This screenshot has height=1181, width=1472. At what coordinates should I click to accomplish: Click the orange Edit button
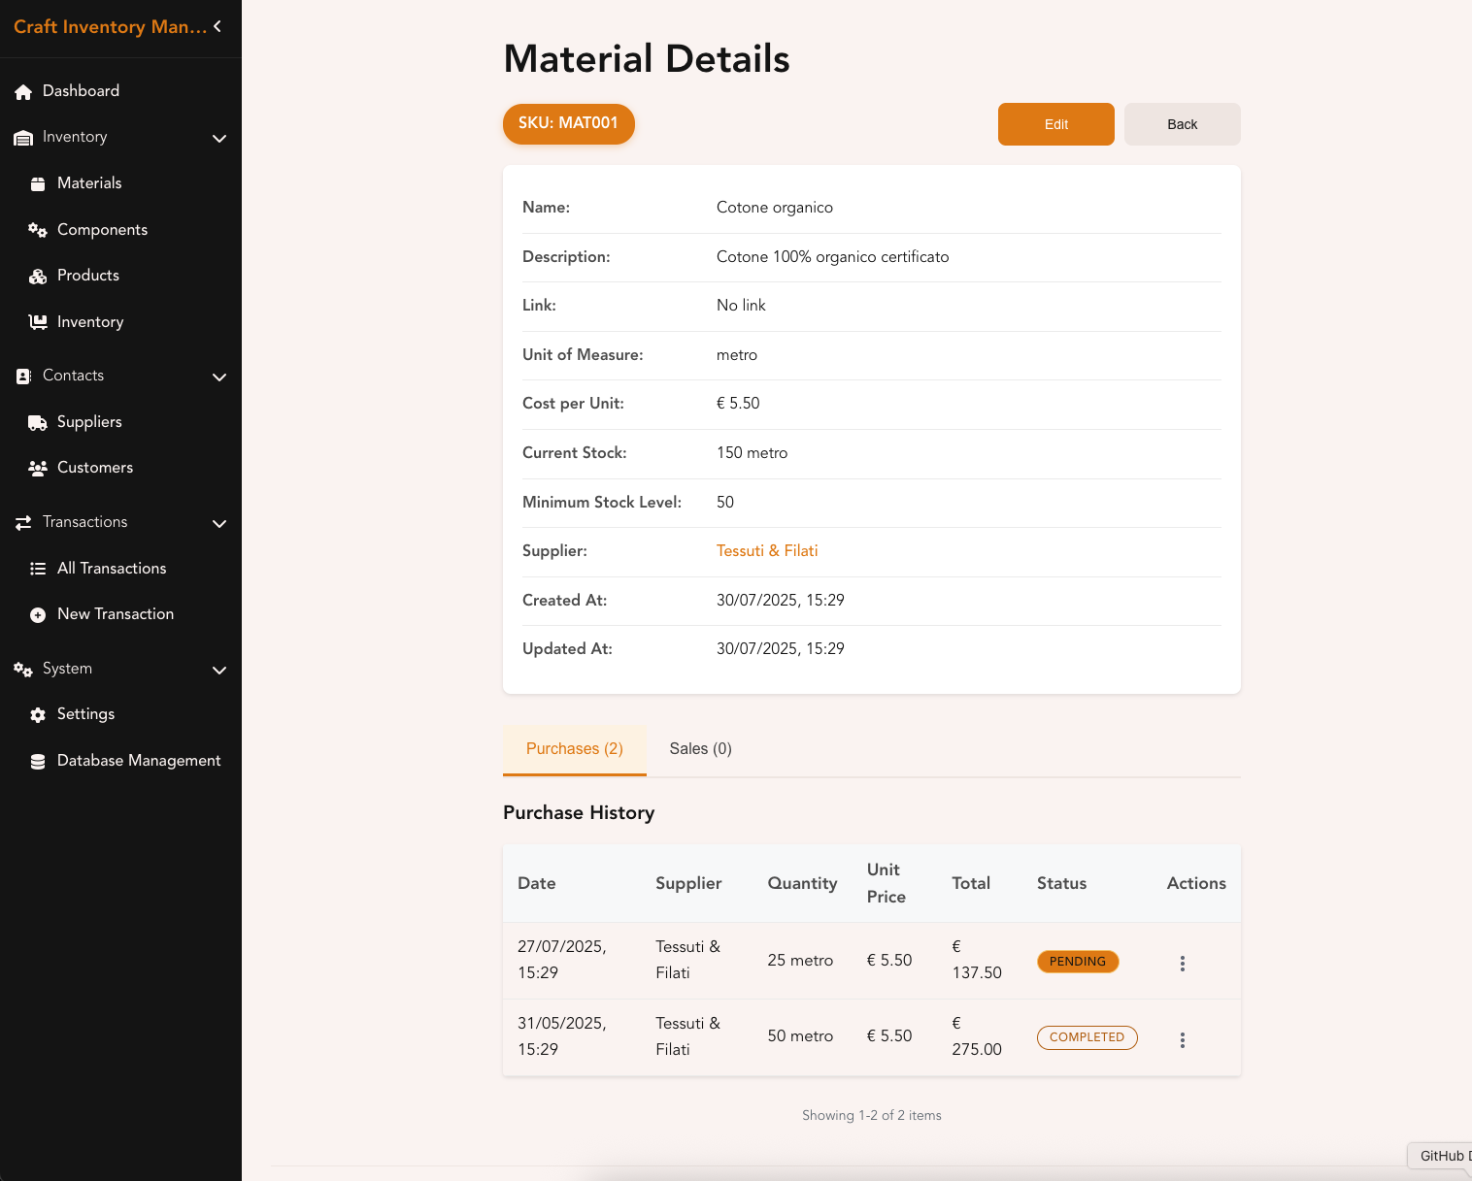pos(1056,124)
